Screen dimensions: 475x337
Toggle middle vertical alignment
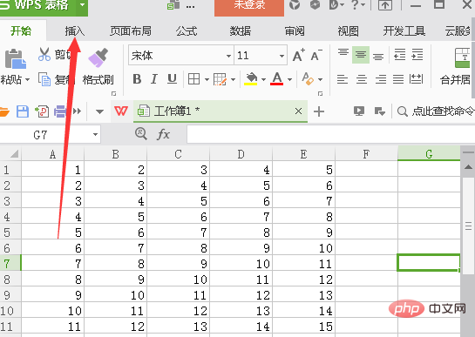coord(361,55)
